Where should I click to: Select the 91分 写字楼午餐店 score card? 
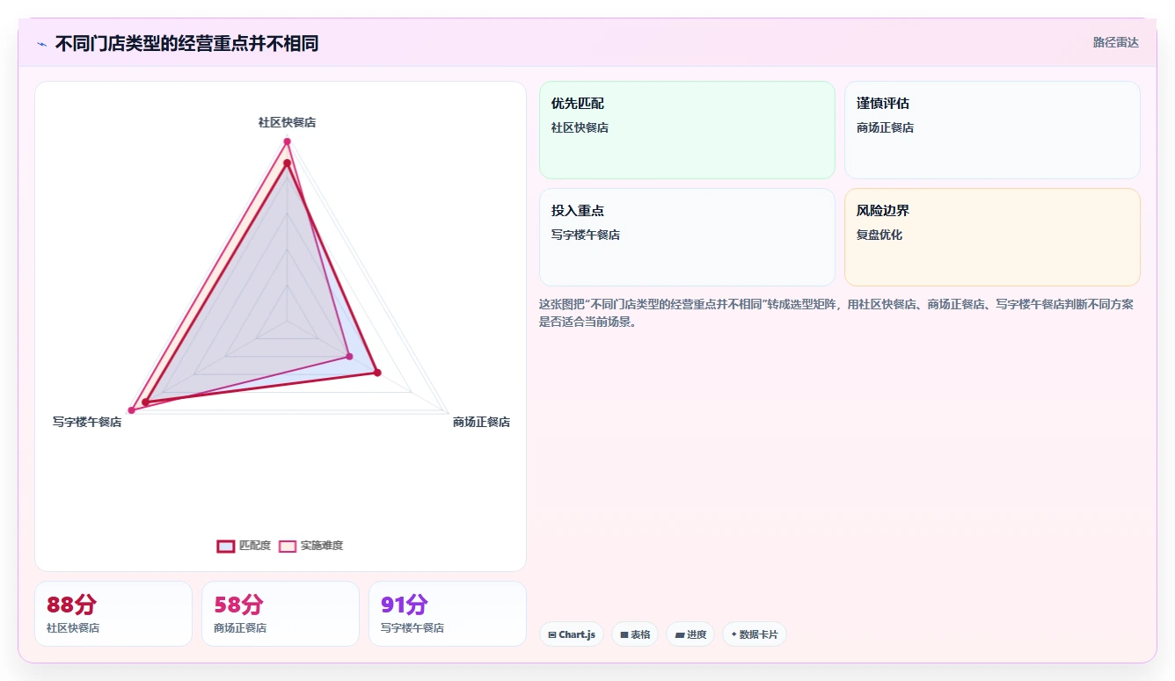click(x=448, y=613)
